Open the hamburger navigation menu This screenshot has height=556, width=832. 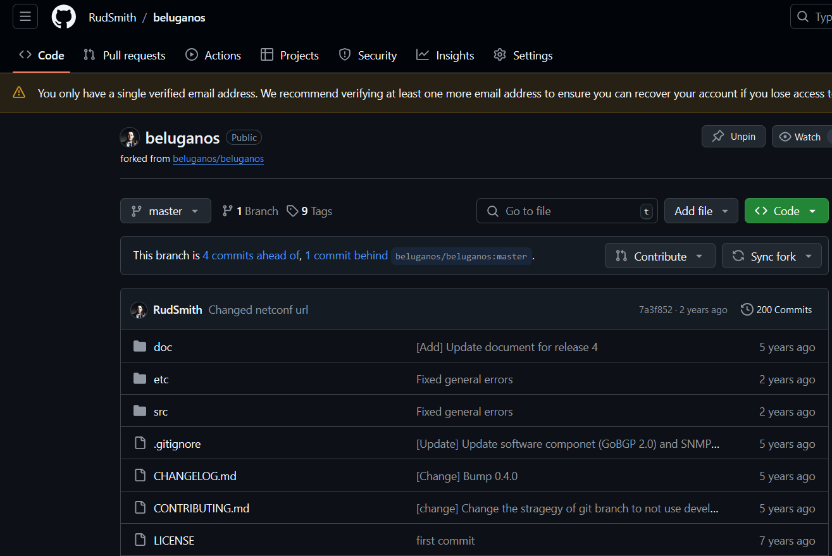tap(25, 17)
